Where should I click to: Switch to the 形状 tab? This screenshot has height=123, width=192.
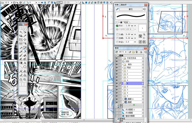126,22
